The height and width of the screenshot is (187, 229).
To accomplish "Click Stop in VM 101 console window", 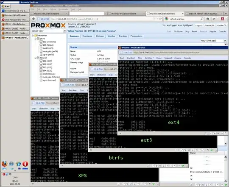I will point(53,109).
